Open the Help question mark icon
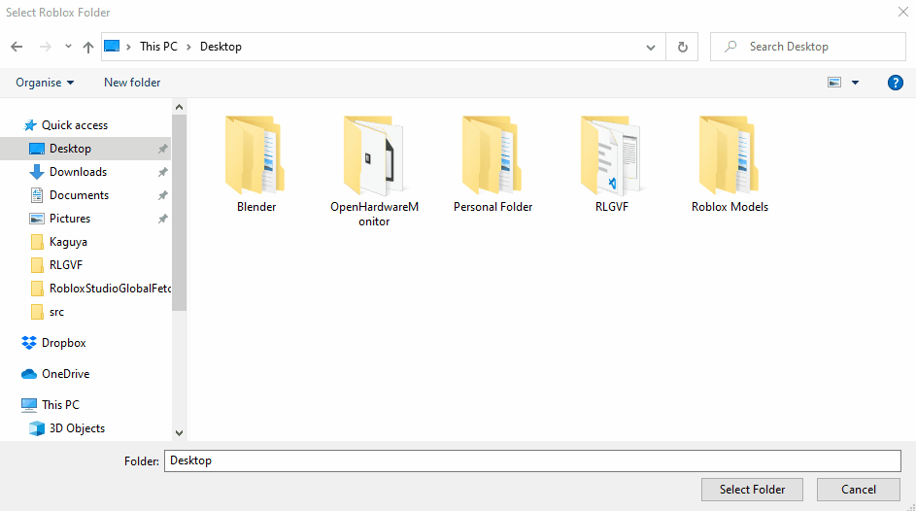Viewport: 916px width, 511px height. point(895,83)
